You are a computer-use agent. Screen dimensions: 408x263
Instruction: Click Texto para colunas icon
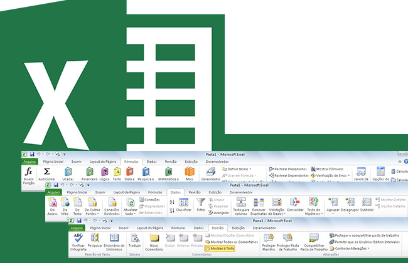241,202
